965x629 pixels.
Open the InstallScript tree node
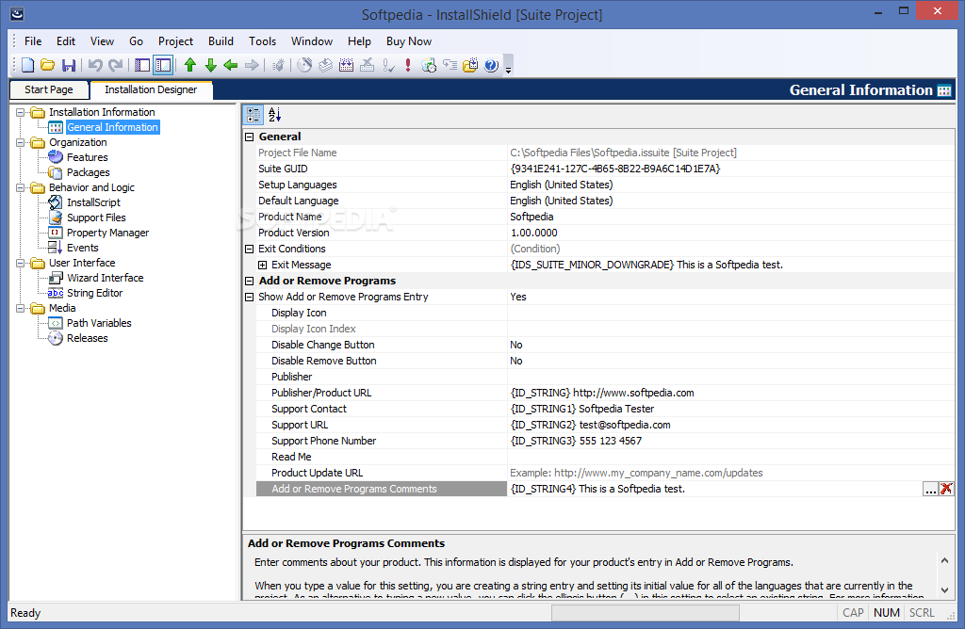93,202
